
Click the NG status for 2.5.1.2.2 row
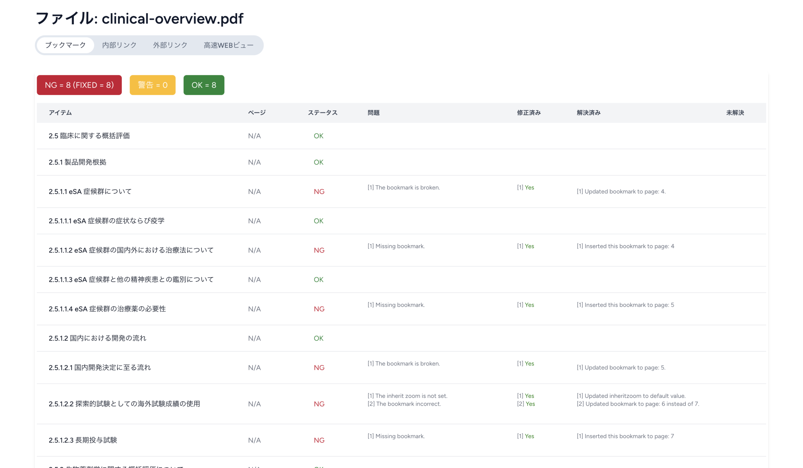319,404
